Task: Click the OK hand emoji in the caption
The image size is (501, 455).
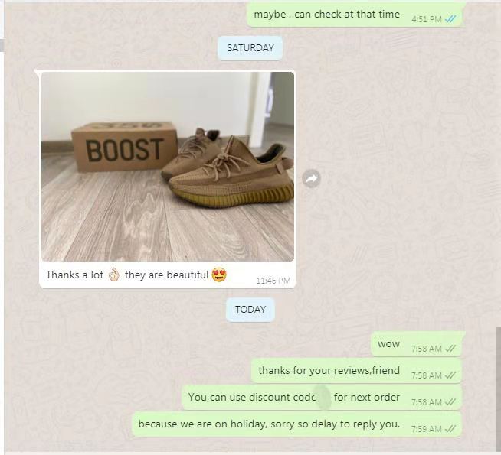Action: click(113, 275)
